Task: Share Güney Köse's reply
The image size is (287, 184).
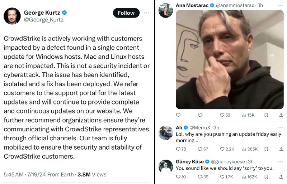Action: (281, 176)
